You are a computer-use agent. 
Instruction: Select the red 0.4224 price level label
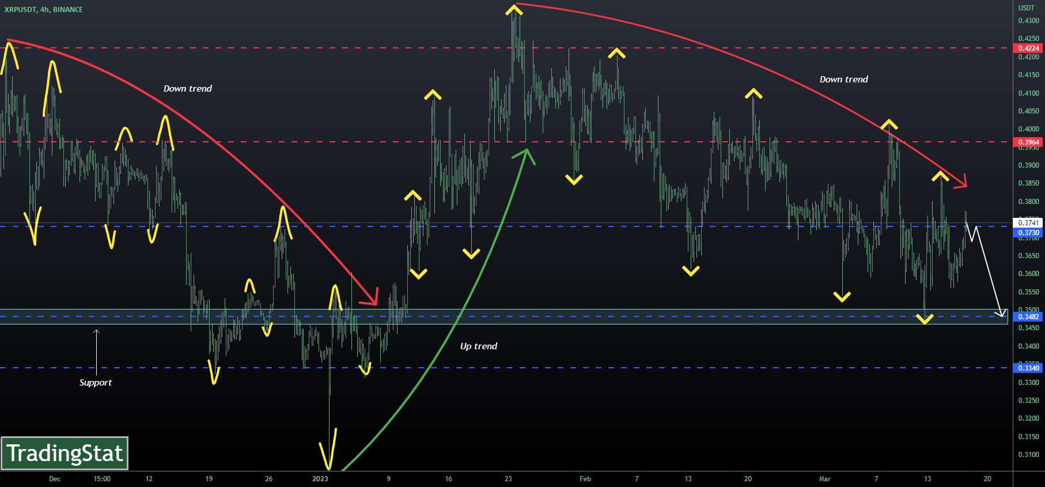pos(1028,48)
